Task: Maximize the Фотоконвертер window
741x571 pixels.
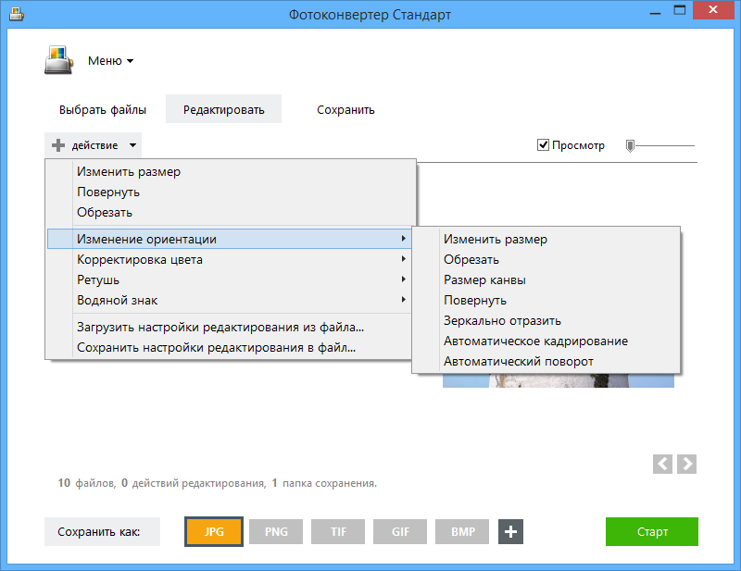Action: 680,10
